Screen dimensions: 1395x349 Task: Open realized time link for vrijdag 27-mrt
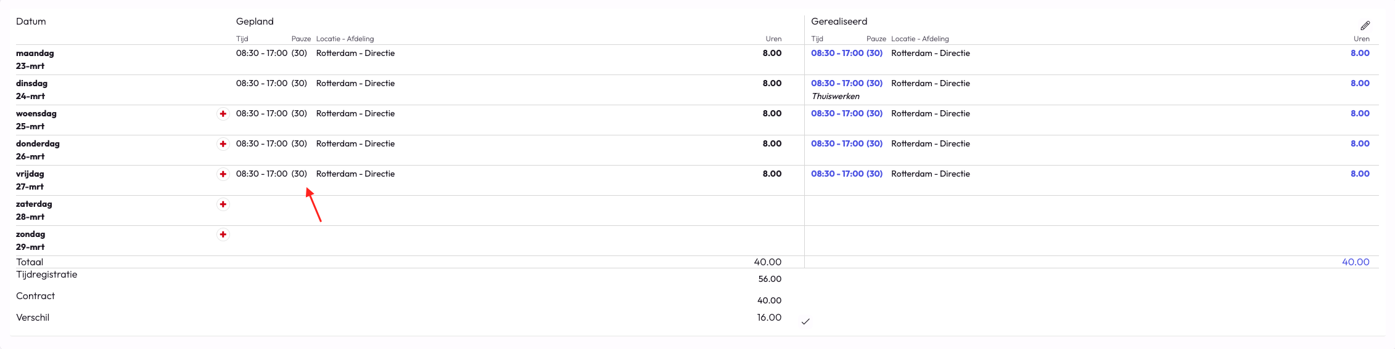[846, 174]
